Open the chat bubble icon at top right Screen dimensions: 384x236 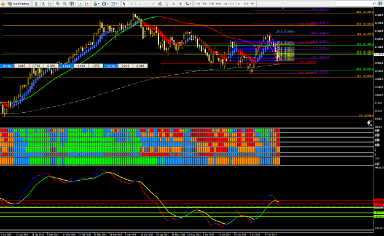380,4
